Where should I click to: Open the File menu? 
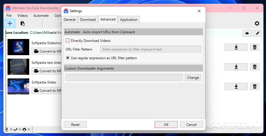pos(9,16)
